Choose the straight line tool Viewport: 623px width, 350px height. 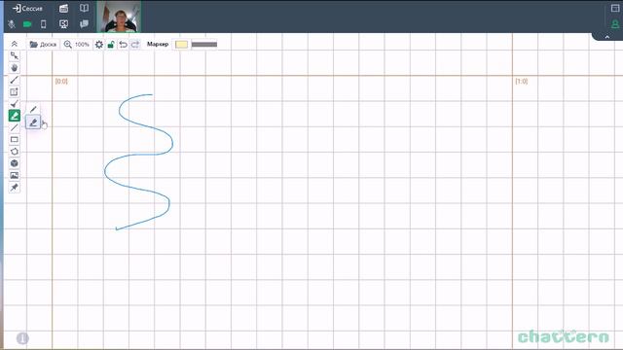tap(15, 127)
